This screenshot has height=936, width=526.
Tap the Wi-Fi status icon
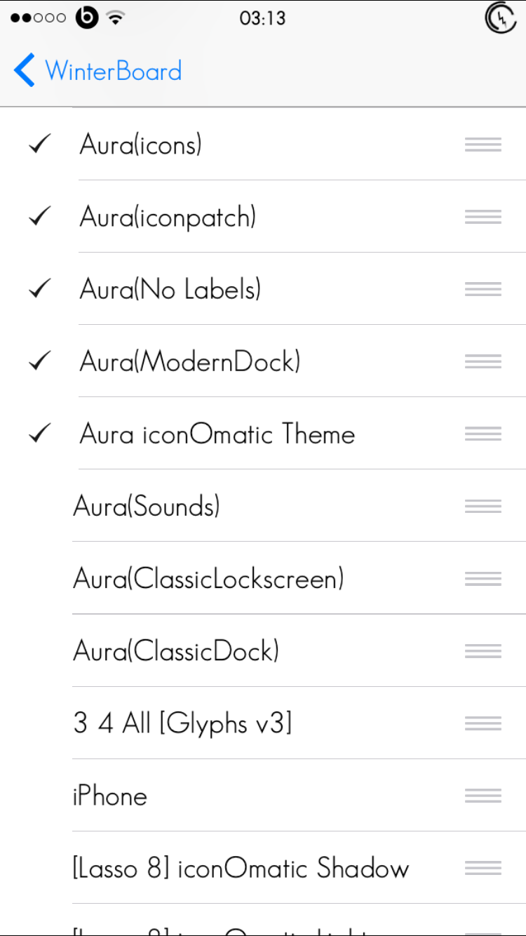click(x=116, y=18)
